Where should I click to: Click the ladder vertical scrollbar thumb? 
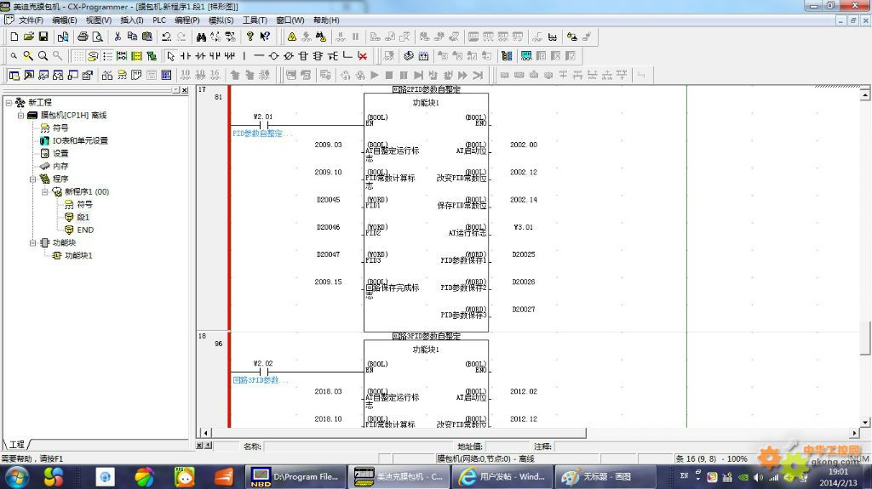(865, 338)
